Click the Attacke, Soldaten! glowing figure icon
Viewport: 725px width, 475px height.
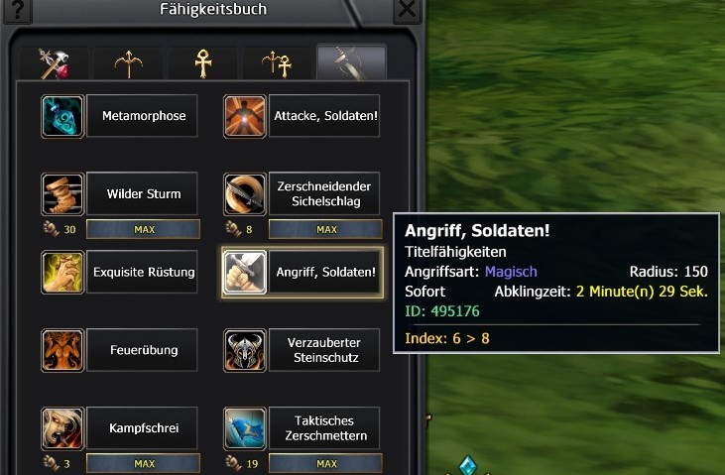click(245, 116)
